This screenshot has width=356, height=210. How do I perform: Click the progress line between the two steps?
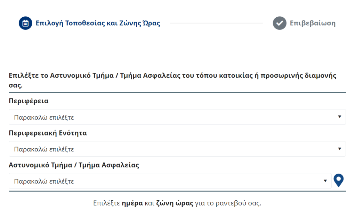(217, 23)
